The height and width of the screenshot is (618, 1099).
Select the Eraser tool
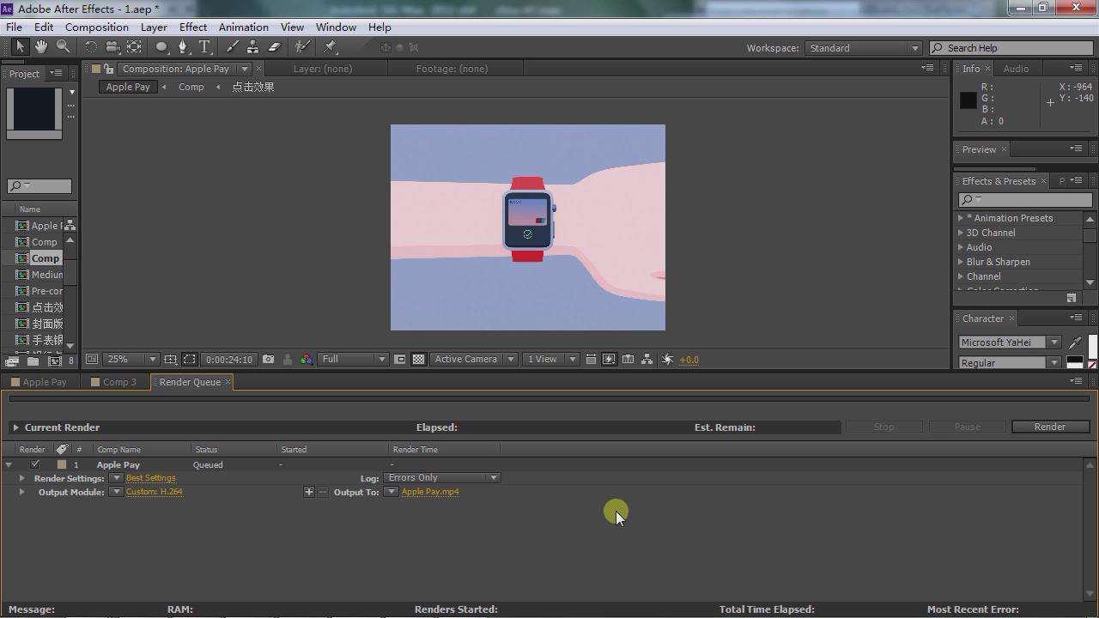click(x=275, y=47)
